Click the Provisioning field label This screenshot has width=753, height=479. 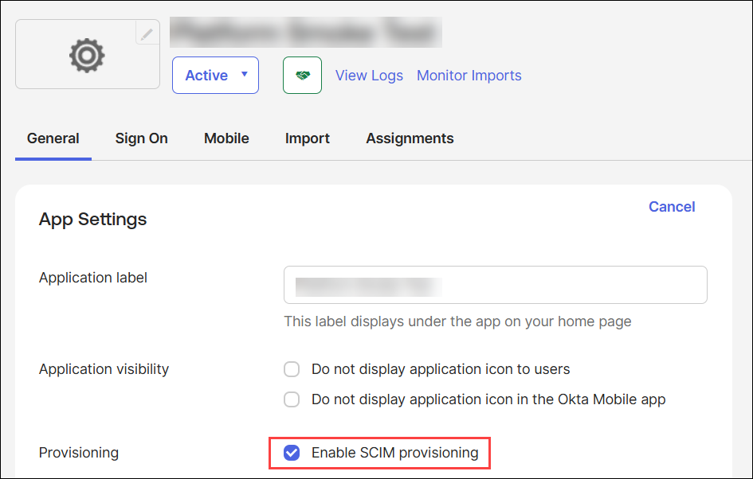[78, 453]
